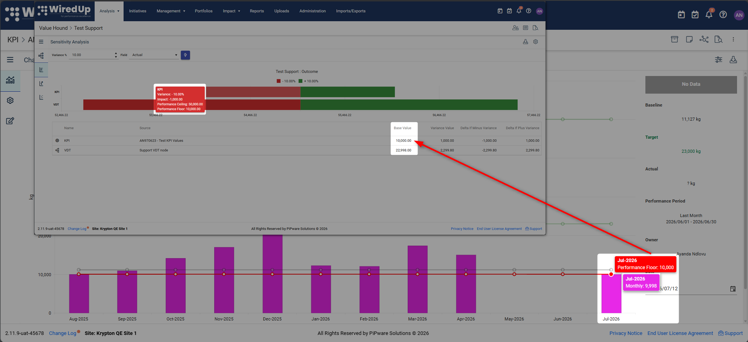This screenshot has height=342, width=748.
Task: Open the help icon in the front window header
Action: pyautogui.click(x=529, y=11)
